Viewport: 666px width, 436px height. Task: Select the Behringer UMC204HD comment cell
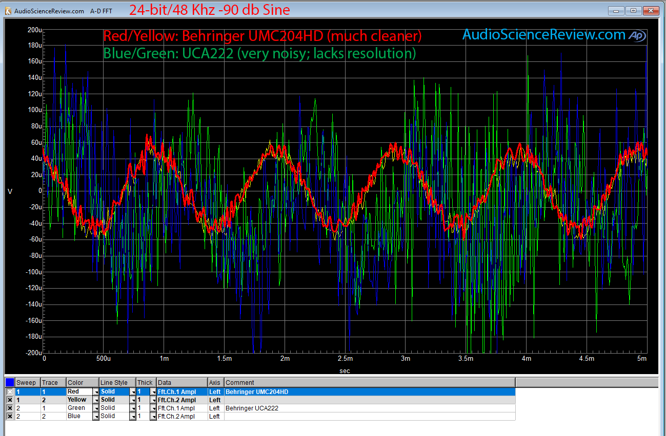[x=369, y=391]
